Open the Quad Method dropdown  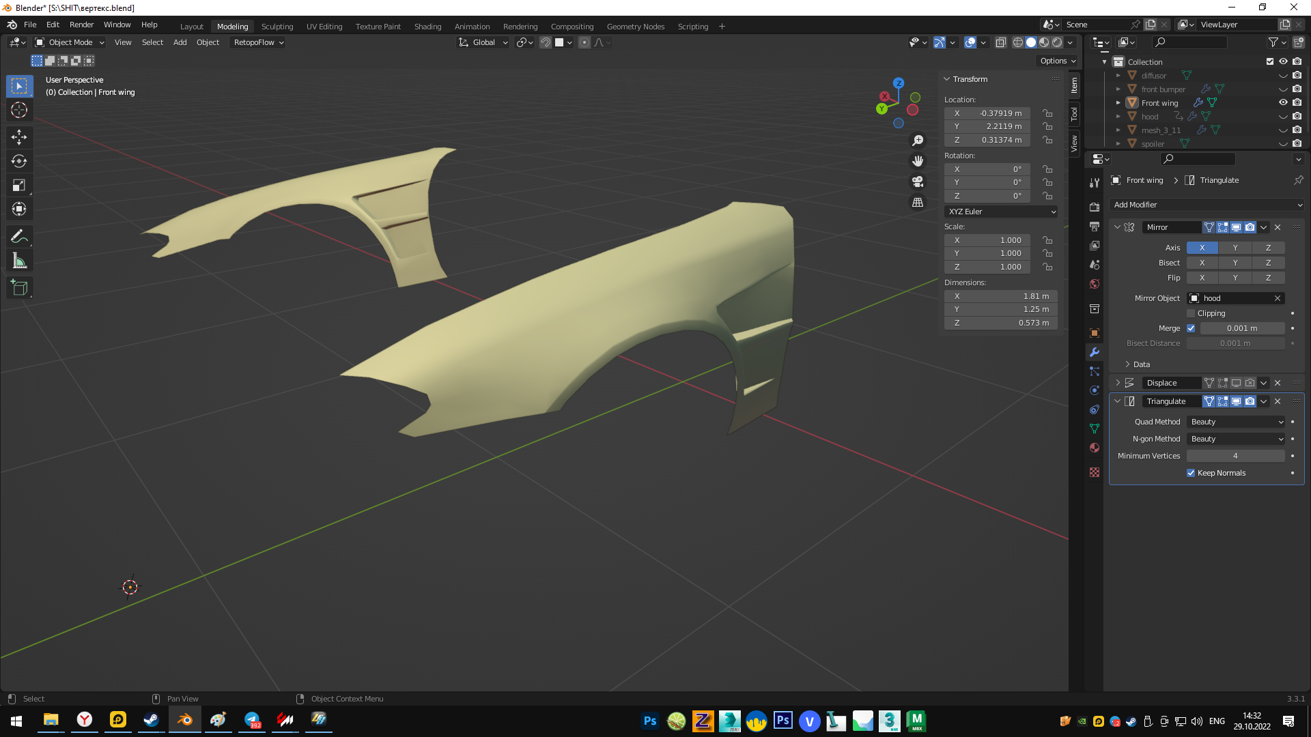coord(1236,422)
